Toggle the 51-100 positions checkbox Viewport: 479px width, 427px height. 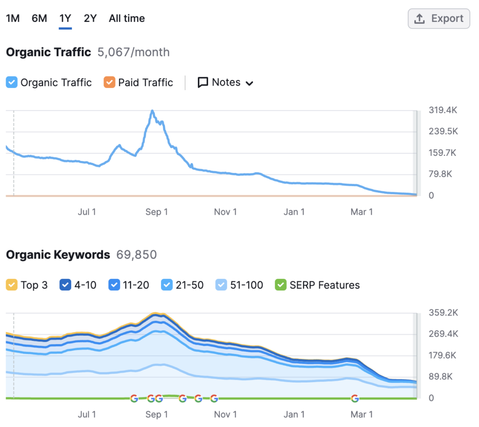[x=221, y=285]
